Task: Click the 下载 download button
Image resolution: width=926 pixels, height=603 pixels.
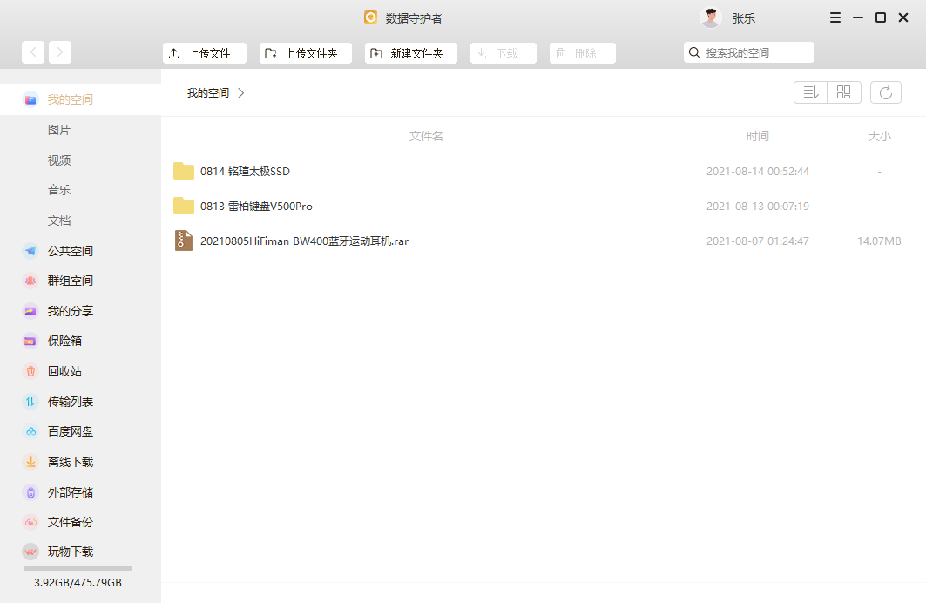Action: tap(504, 53)
